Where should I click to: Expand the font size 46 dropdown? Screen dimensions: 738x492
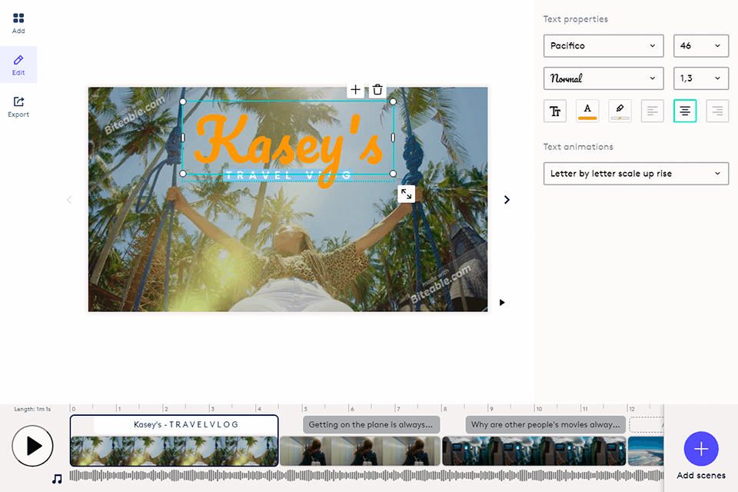[x=700, y=46]
